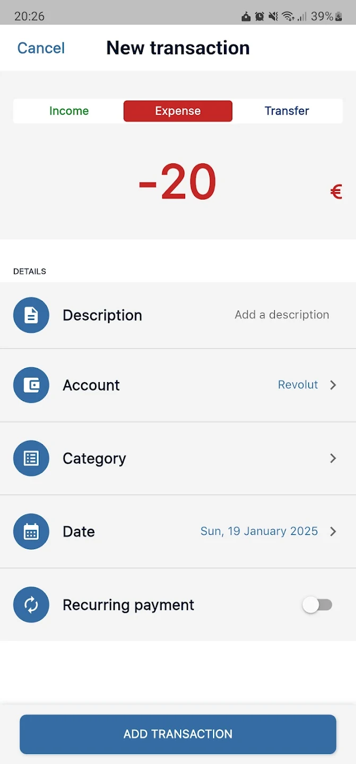Tap the Wi-Fi status bar icon
This screenshot has height=764, width=356.
(288, 16)
